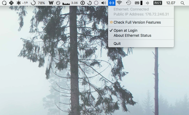Screen dimensions: 189x115
Task: Click the Public IP Address line
Action: click(x=141, y=14)
